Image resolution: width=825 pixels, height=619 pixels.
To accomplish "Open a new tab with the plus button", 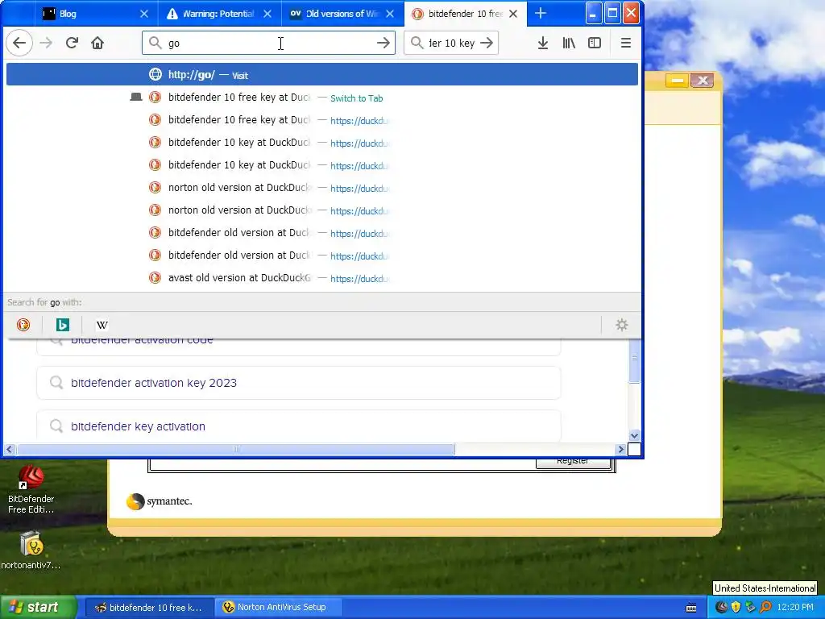I will tap(541, 13).
